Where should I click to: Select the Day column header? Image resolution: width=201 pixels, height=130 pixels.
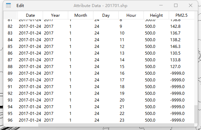pyautogui.click(x=106, y=15)
